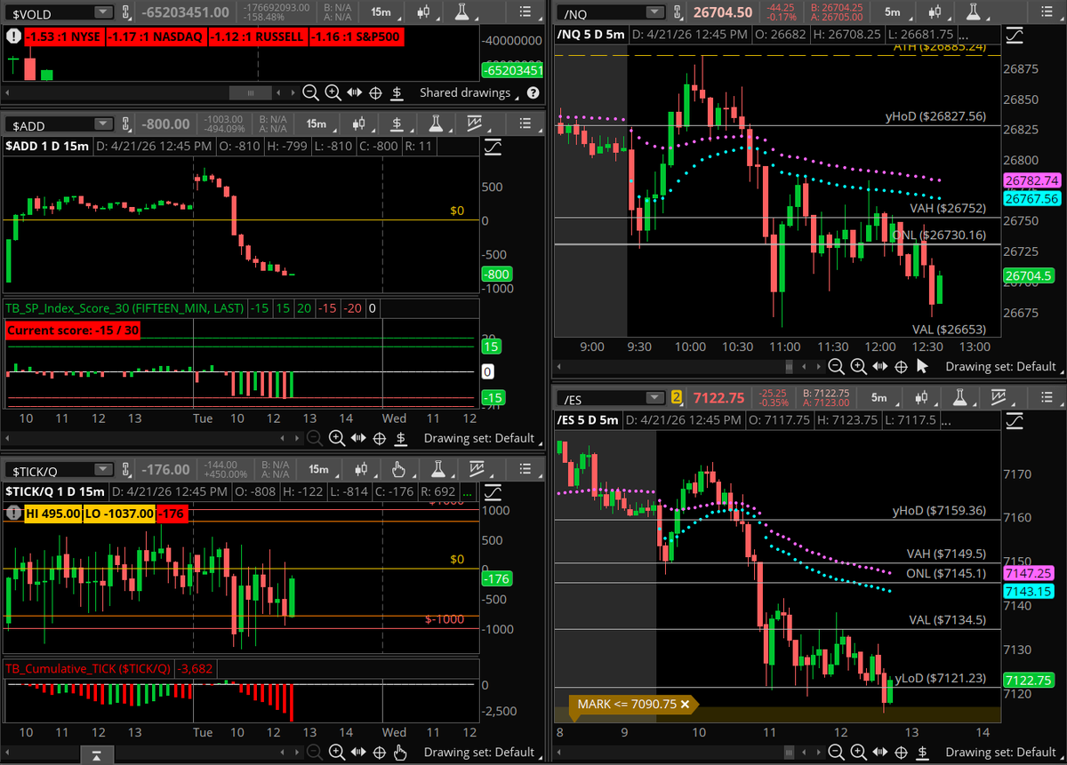1067x765 pixels.
Task: Select the pointer tool under /NQ chart
Action: [x=922, y=366]
